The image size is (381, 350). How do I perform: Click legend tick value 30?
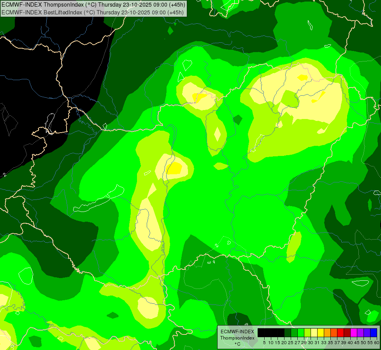point(311,343)
